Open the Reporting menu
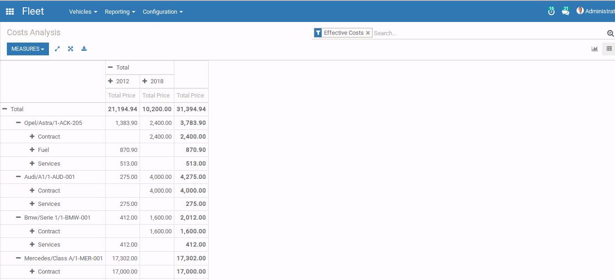This screenshot has height=280, width=615. [120, 11]
